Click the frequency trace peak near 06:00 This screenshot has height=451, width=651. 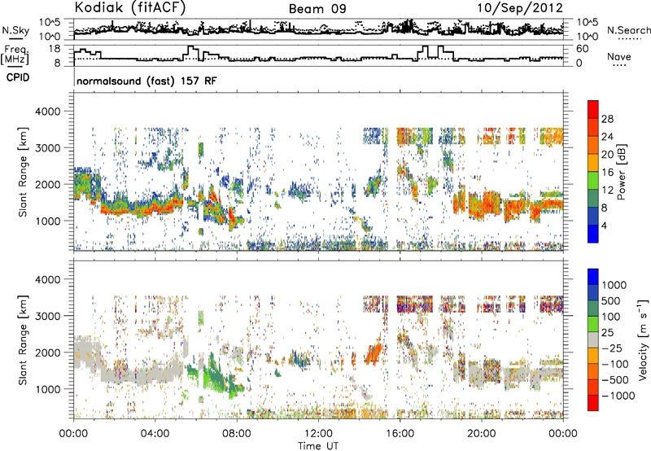192,48
